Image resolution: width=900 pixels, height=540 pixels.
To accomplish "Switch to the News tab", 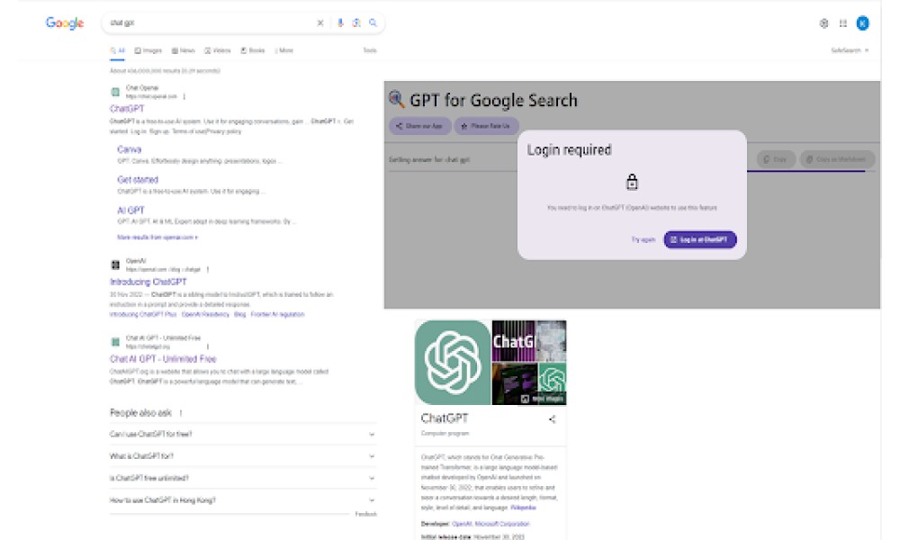I will click(183, 50).
